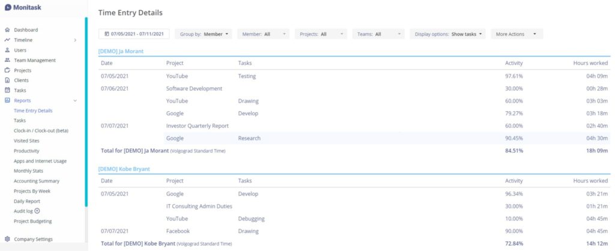The height and width of the screenshot is (251, 615).
Task: Open Accounting Summary report
Action: coord(37,181)
